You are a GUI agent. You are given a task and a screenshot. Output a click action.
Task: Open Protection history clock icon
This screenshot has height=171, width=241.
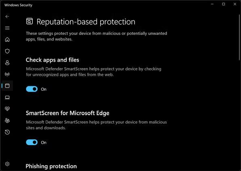[7, 132]
